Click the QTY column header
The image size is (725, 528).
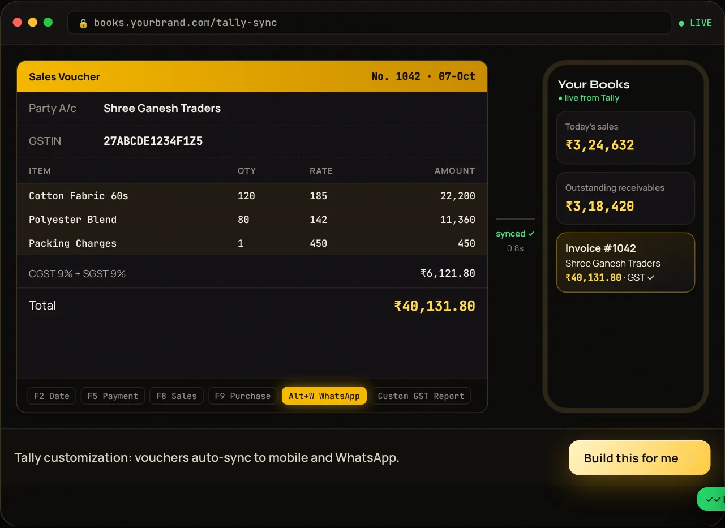[x=247, y=170]
